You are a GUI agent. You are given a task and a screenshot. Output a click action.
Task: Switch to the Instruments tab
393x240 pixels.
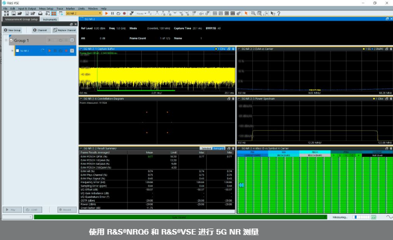[50, 19]
